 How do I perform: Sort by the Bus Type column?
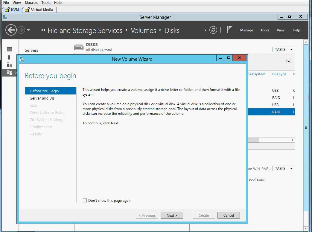tap(279, 74)
